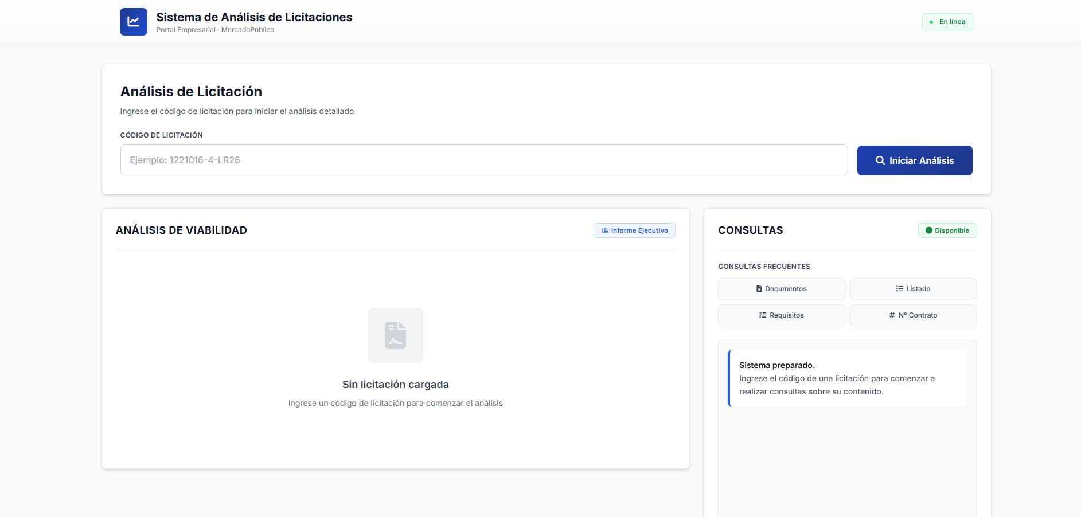The height and width of the screenshot is (517, 1081).
Task: Click the document icon beside Documentos
Action: pyautogui.click(x=759, y=289)
